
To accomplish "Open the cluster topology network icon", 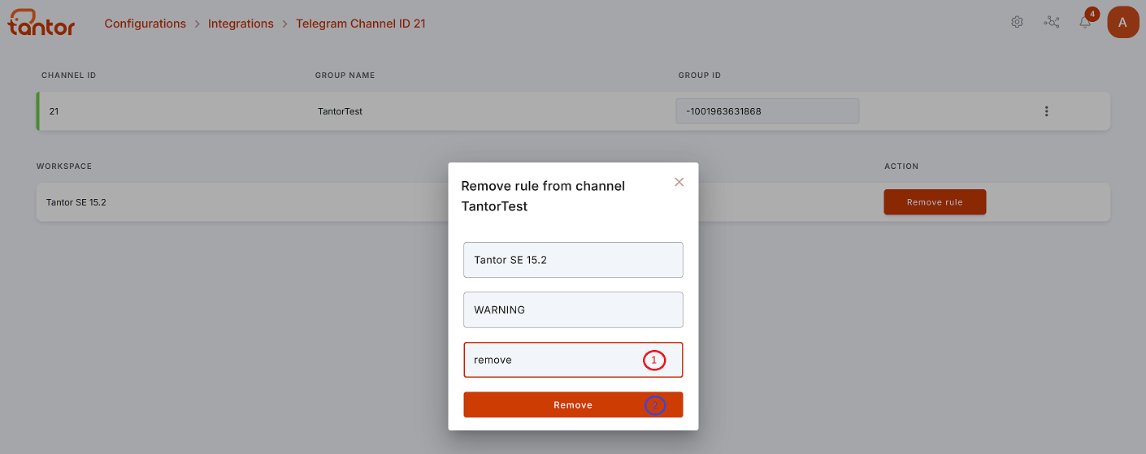I will tap(1052, 22).
